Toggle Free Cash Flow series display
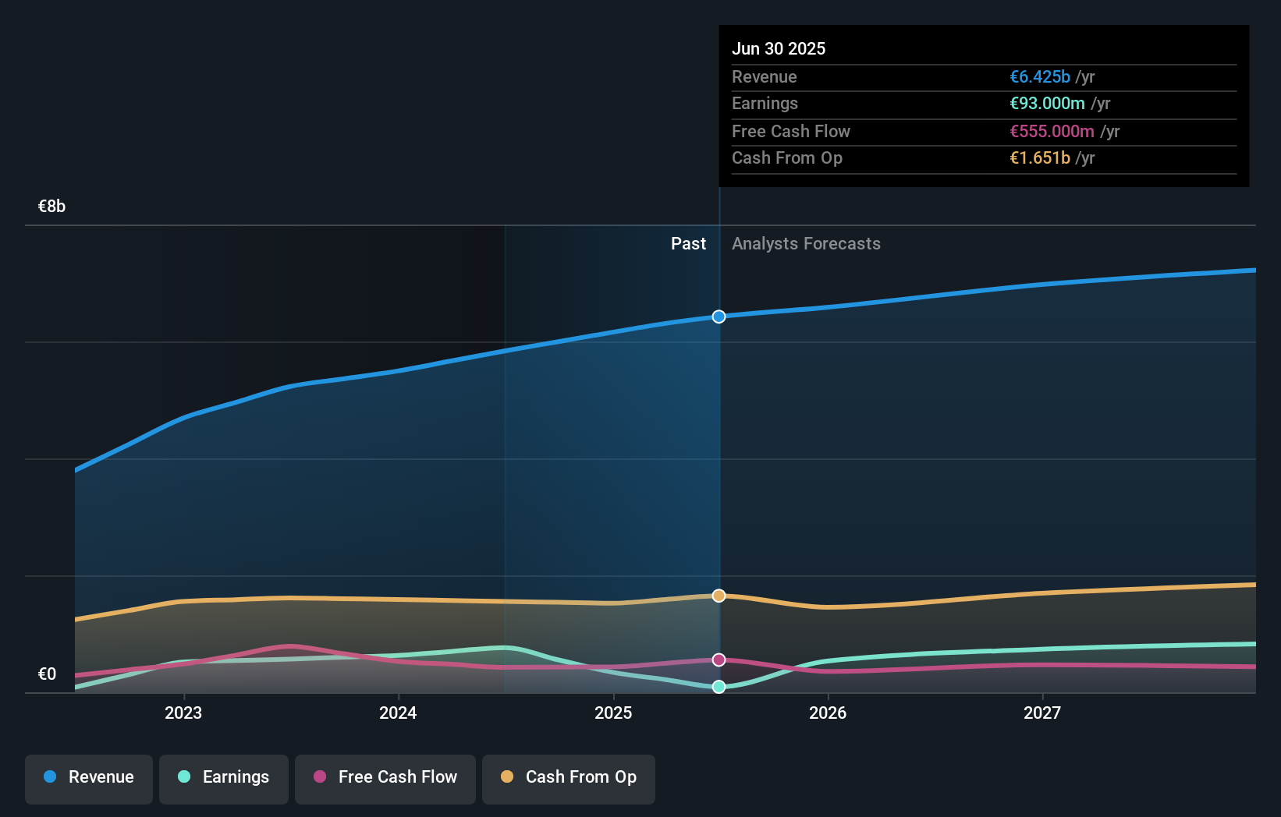 click(x=385, y=777)
